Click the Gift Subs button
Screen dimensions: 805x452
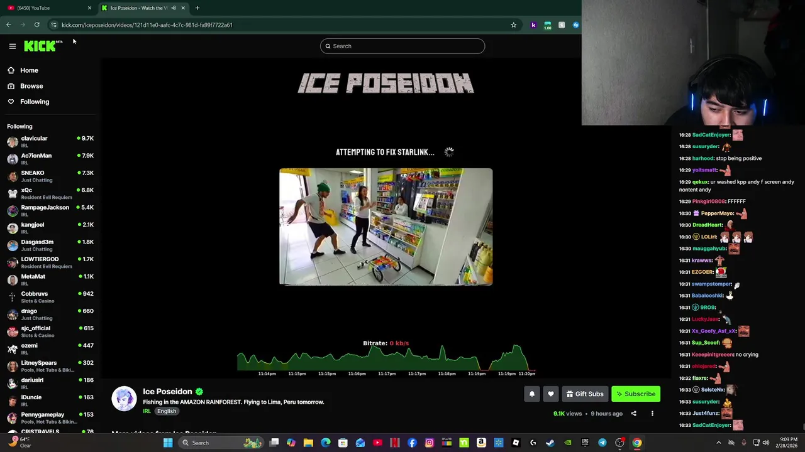point(585,394)
